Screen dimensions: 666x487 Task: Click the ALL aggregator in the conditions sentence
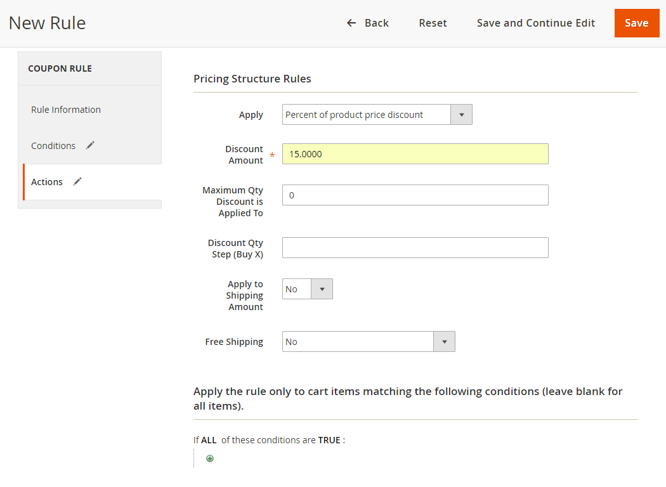[209, 440]
